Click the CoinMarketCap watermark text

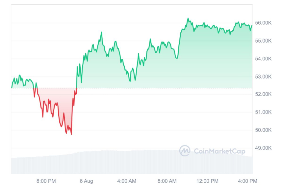pos(219,151)
